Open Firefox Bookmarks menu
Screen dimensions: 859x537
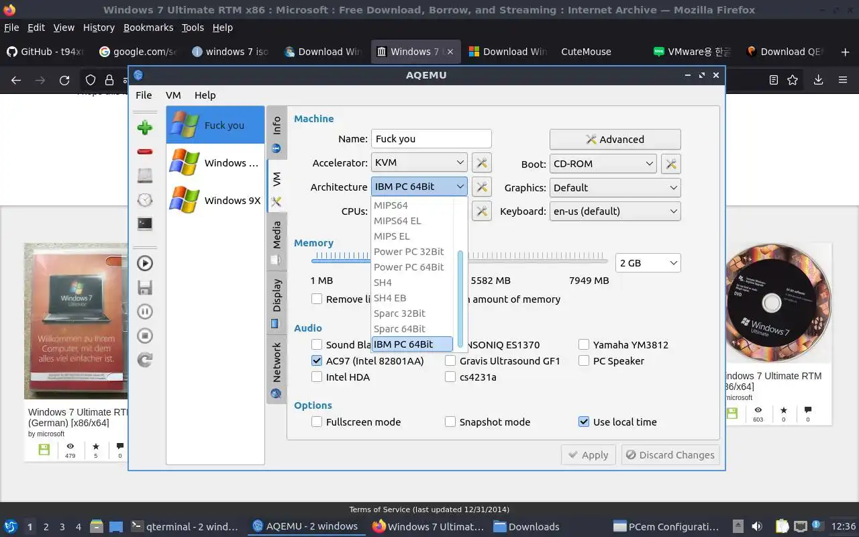(148, 28)
